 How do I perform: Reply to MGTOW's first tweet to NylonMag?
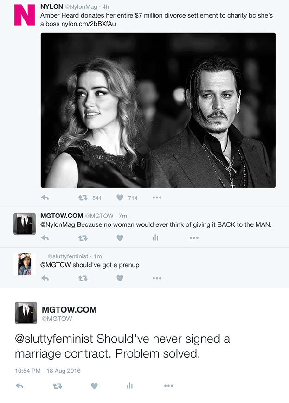45,238
